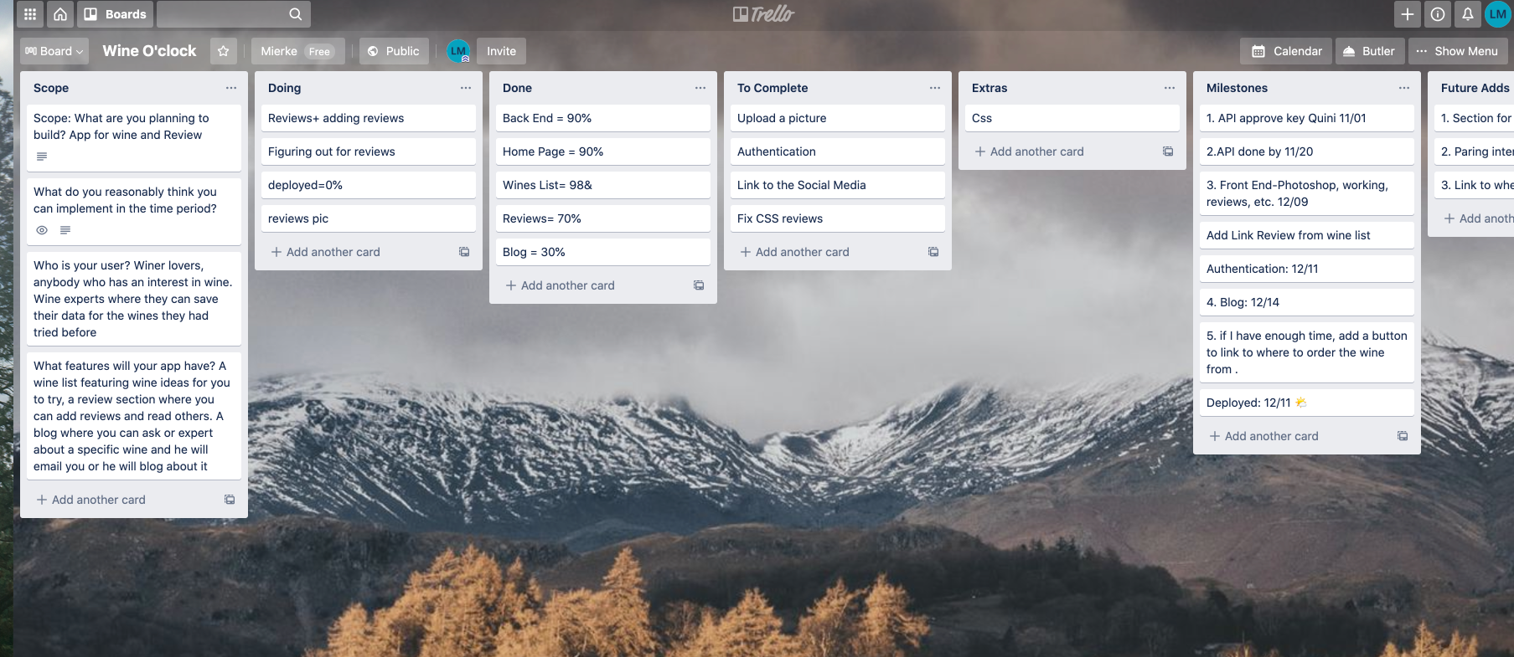Open the Css card in Extras
Image resolution: width=1514 pixels, height=657 pixels.
tap(1072, 118)
